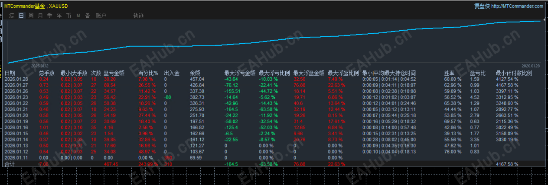Open the http://MTCommander.com link
The width and height of the screenshot is (548, 185).
(x=517, y=6)
